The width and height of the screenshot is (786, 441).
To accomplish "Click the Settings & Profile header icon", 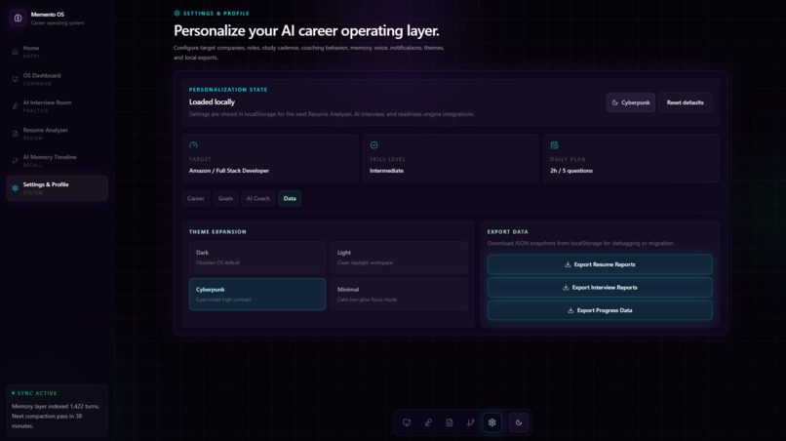I will click(177, 13).
